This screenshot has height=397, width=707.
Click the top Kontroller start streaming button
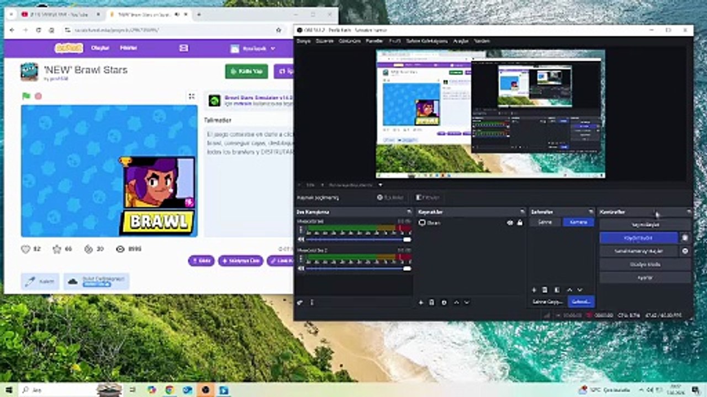(645, 224)
